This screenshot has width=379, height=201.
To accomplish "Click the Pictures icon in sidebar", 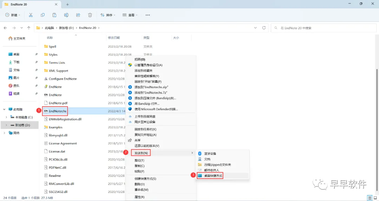I will 10,78.
